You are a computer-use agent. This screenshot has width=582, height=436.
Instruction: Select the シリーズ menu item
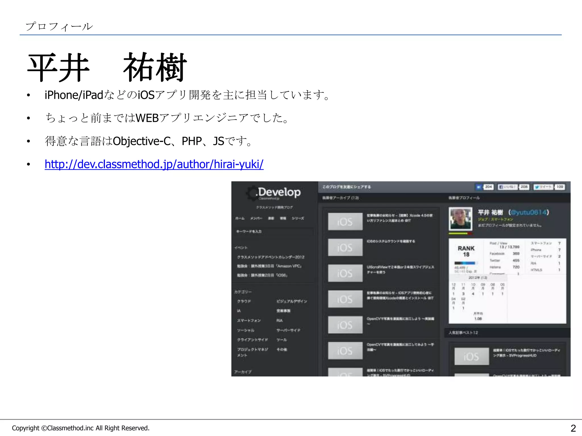(x=298, y=218)
